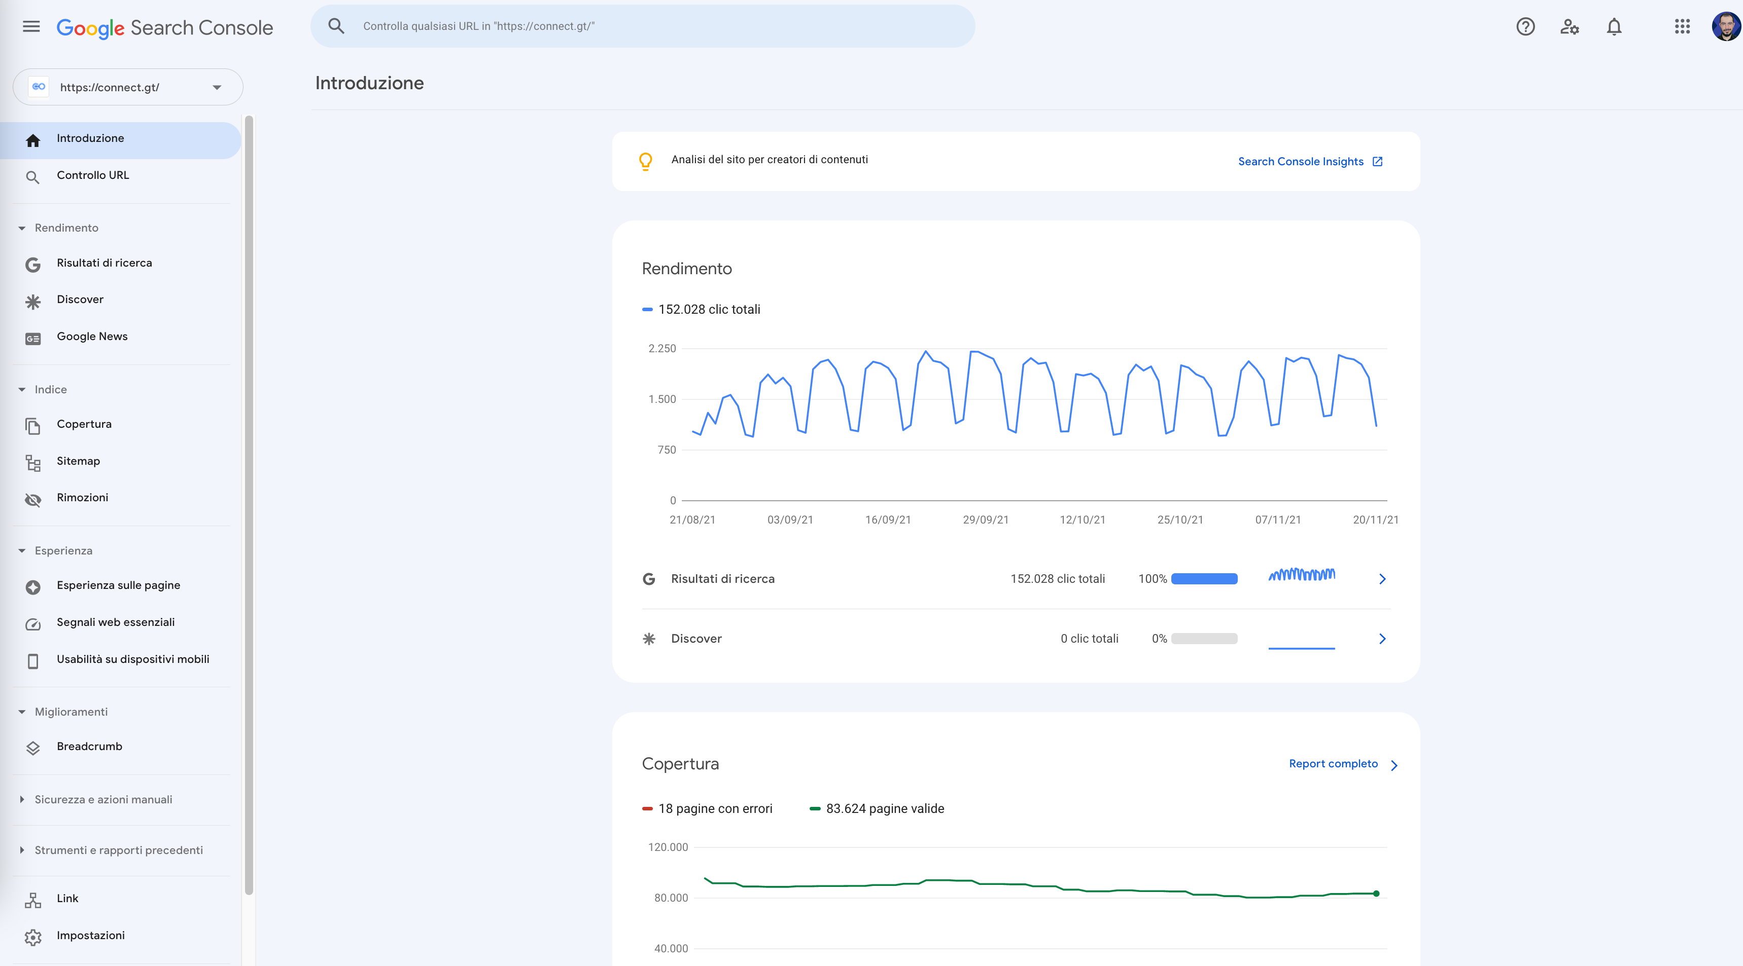
Task: Toggle the red 18 pagine con errori legend
Action: [707, 809]
